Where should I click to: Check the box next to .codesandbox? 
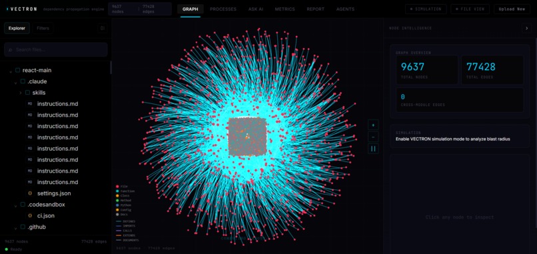(23, 205)
